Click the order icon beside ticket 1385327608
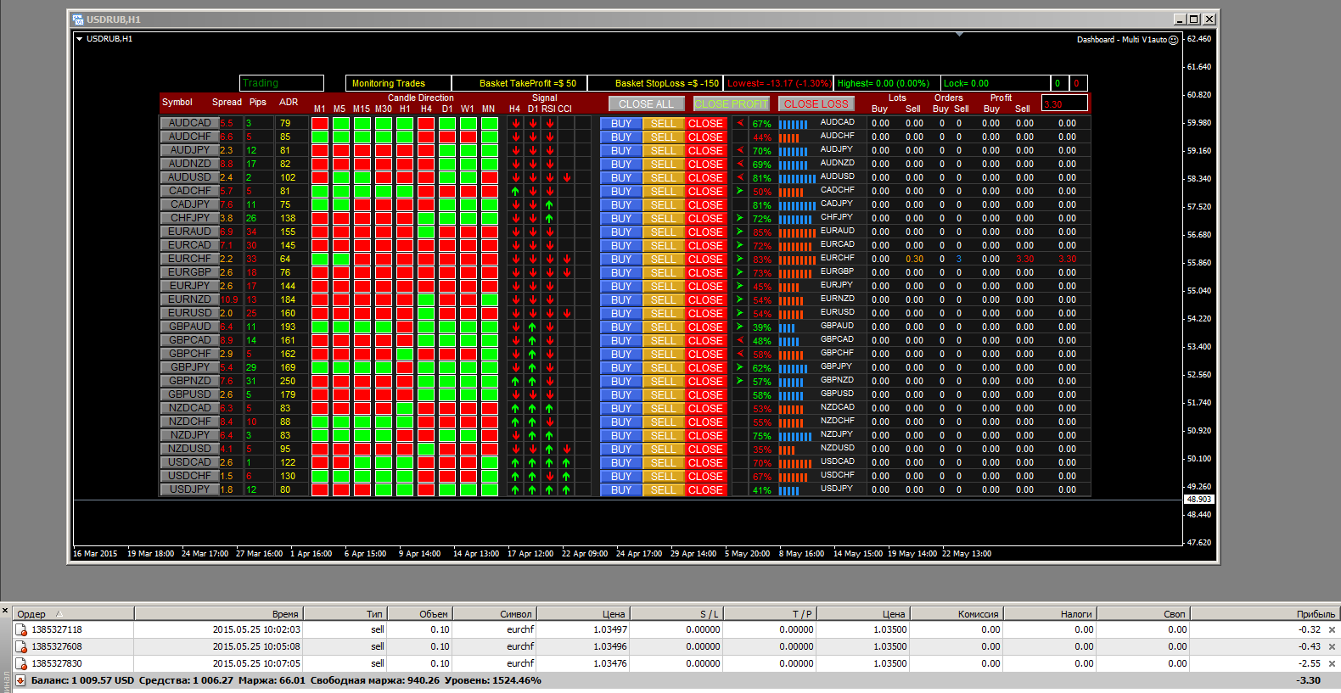This screenshot has height=693, width=1341. [21, 646]
